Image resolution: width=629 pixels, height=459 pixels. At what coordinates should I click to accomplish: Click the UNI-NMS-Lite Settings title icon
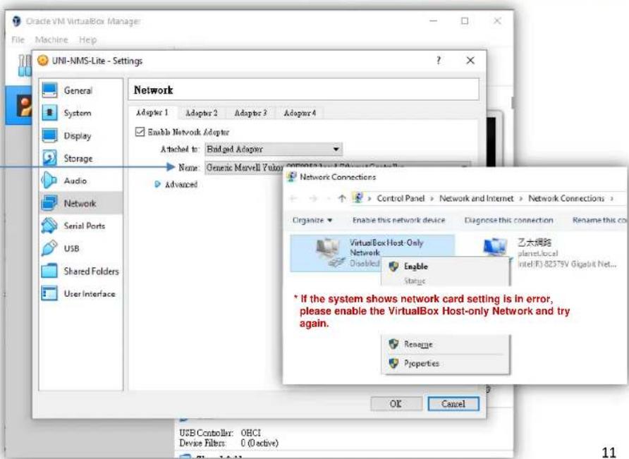pos(42,61)
